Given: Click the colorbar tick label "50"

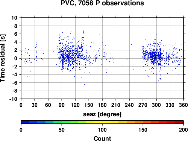Looking at the screenshot, I should tap(62, 130).
